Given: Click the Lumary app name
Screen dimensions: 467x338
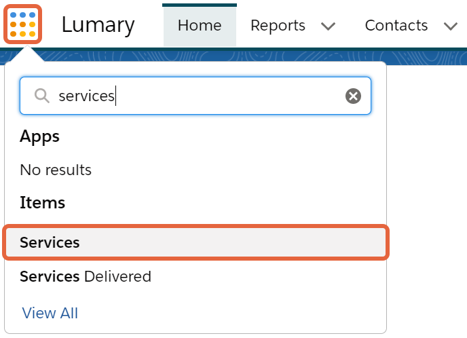Looking at the screenshot, I should (x=98, y=25).
